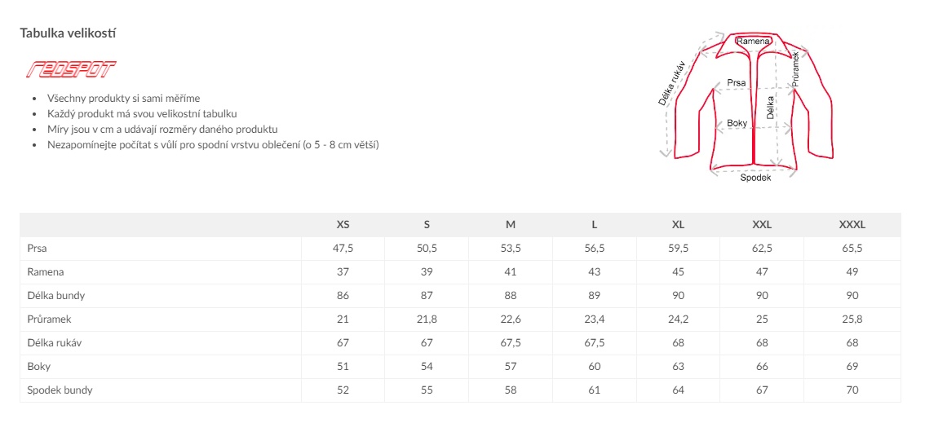Image resolution: width=925 pixels, height=423 pixels.
Task: Select the XXXL size column header
Action: [x=852, y=224]
